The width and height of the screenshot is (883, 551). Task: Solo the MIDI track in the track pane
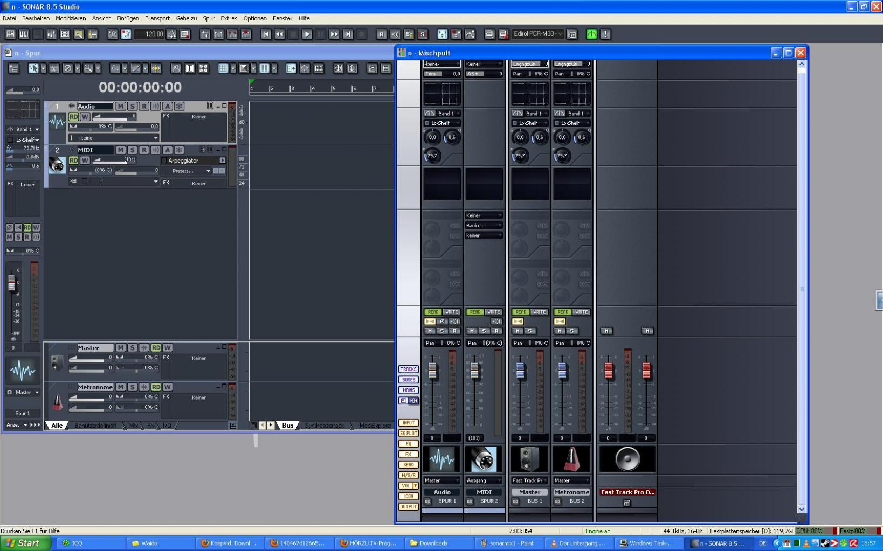(132, 150)
